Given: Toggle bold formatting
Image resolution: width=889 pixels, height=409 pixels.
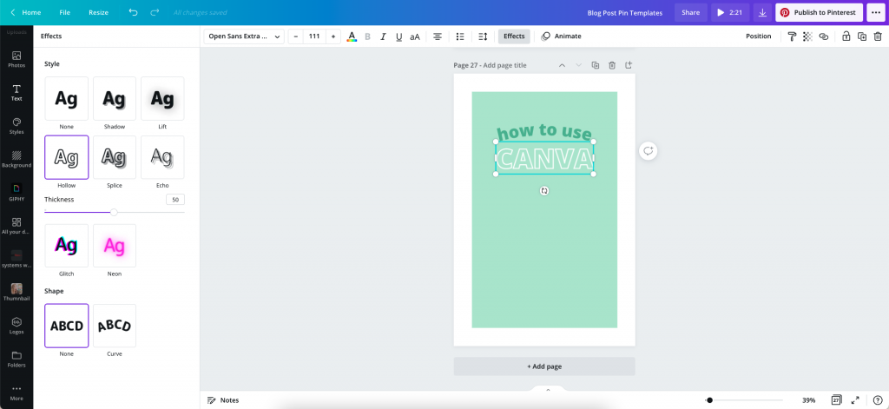Looking at the screenshot, I should 367,36.
